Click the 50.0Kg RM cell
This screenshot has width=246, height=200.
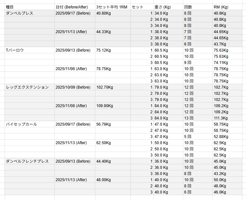pyautogui.click(x=227, y=180)
